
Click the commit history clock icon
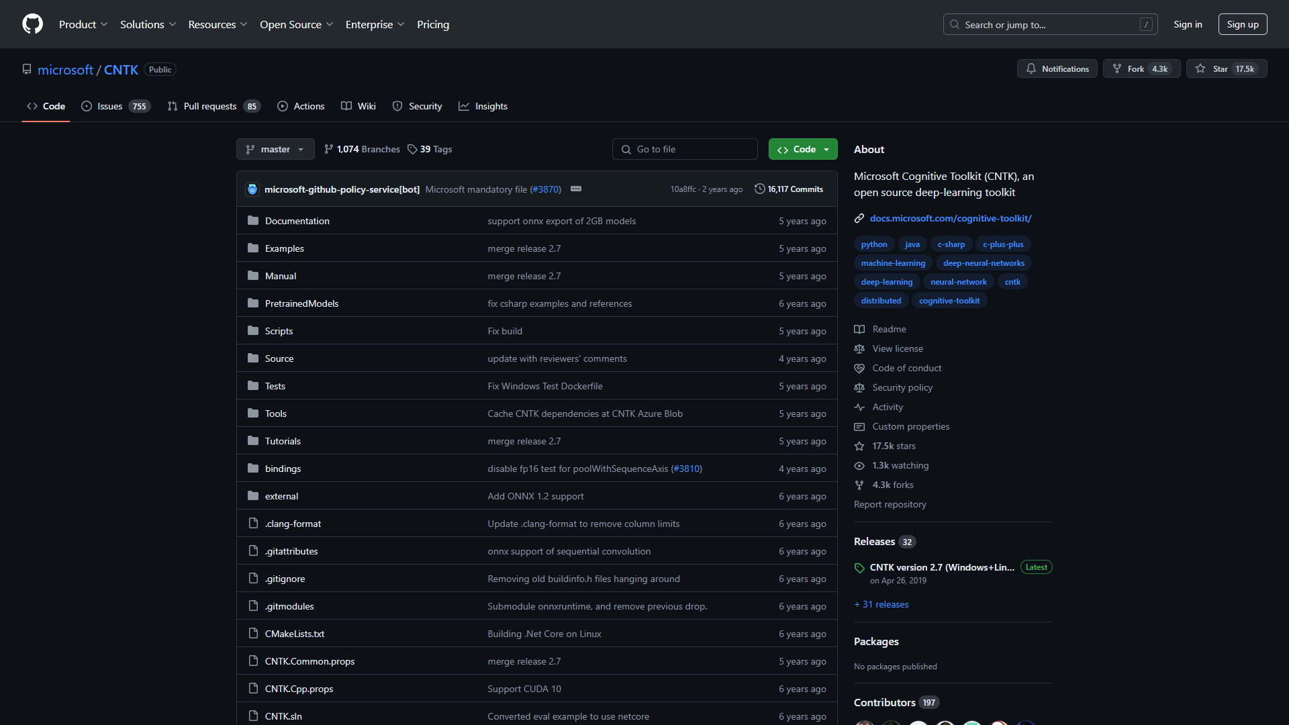[x=759, y=189]
